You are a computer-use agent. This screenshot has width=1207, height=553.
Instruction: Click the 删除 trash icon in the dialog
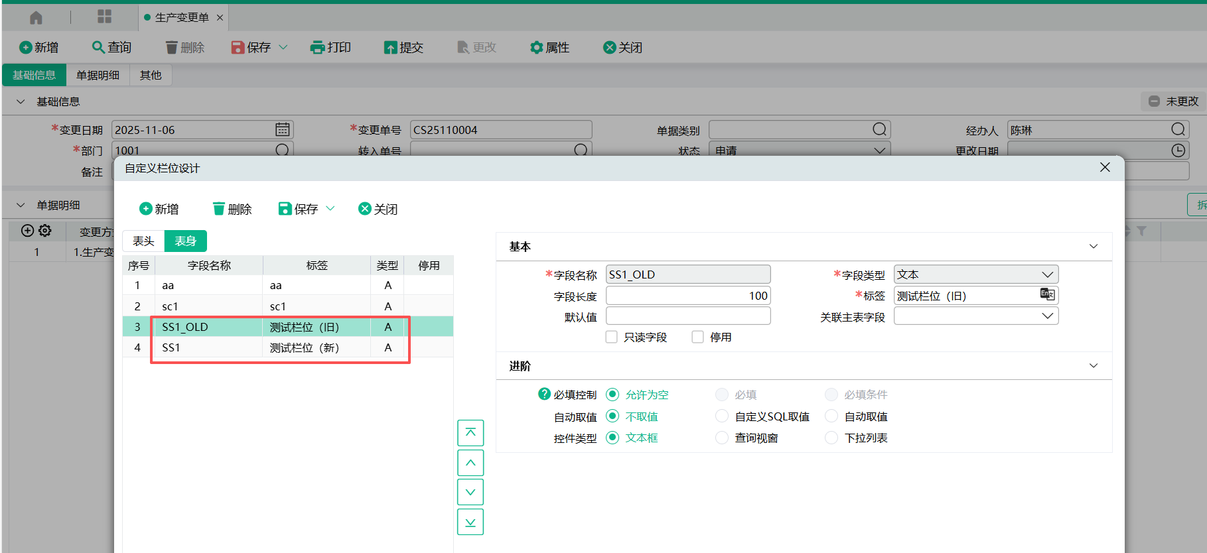[x=219, y=209]
